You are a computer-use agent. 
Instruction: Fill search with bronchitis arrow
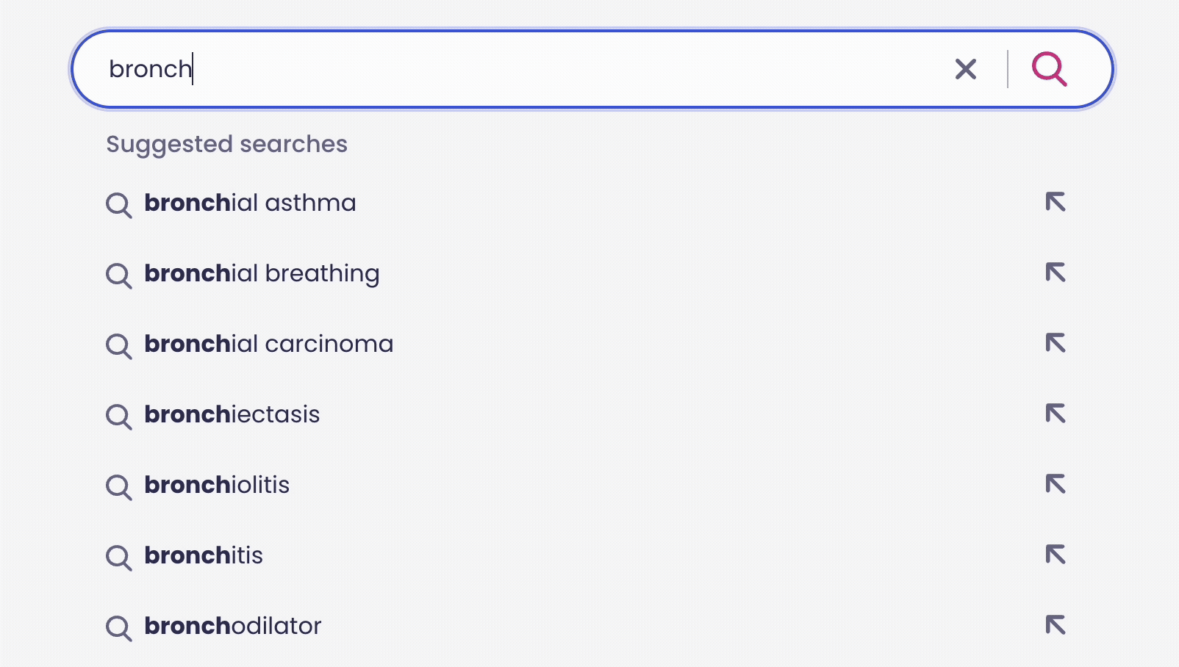pos(1056,555)
